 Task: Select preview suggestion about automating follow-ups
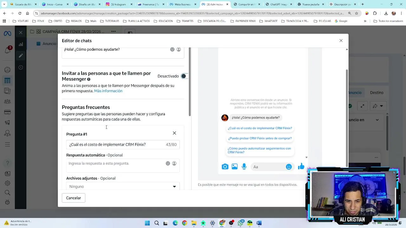260,150
